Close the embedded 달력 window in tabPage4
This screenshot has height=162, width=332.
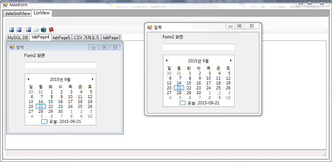coord(115,47)
